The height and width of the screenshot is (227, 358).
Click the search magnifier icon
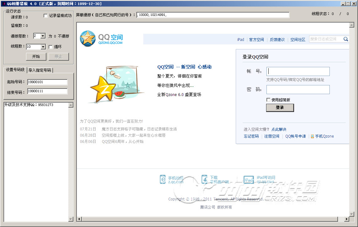click(x=346, y=39)
